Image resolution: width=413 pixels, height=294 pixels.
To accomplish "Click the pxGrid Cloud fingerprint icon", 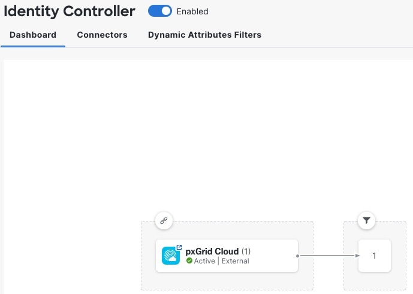I will [171, 256].
